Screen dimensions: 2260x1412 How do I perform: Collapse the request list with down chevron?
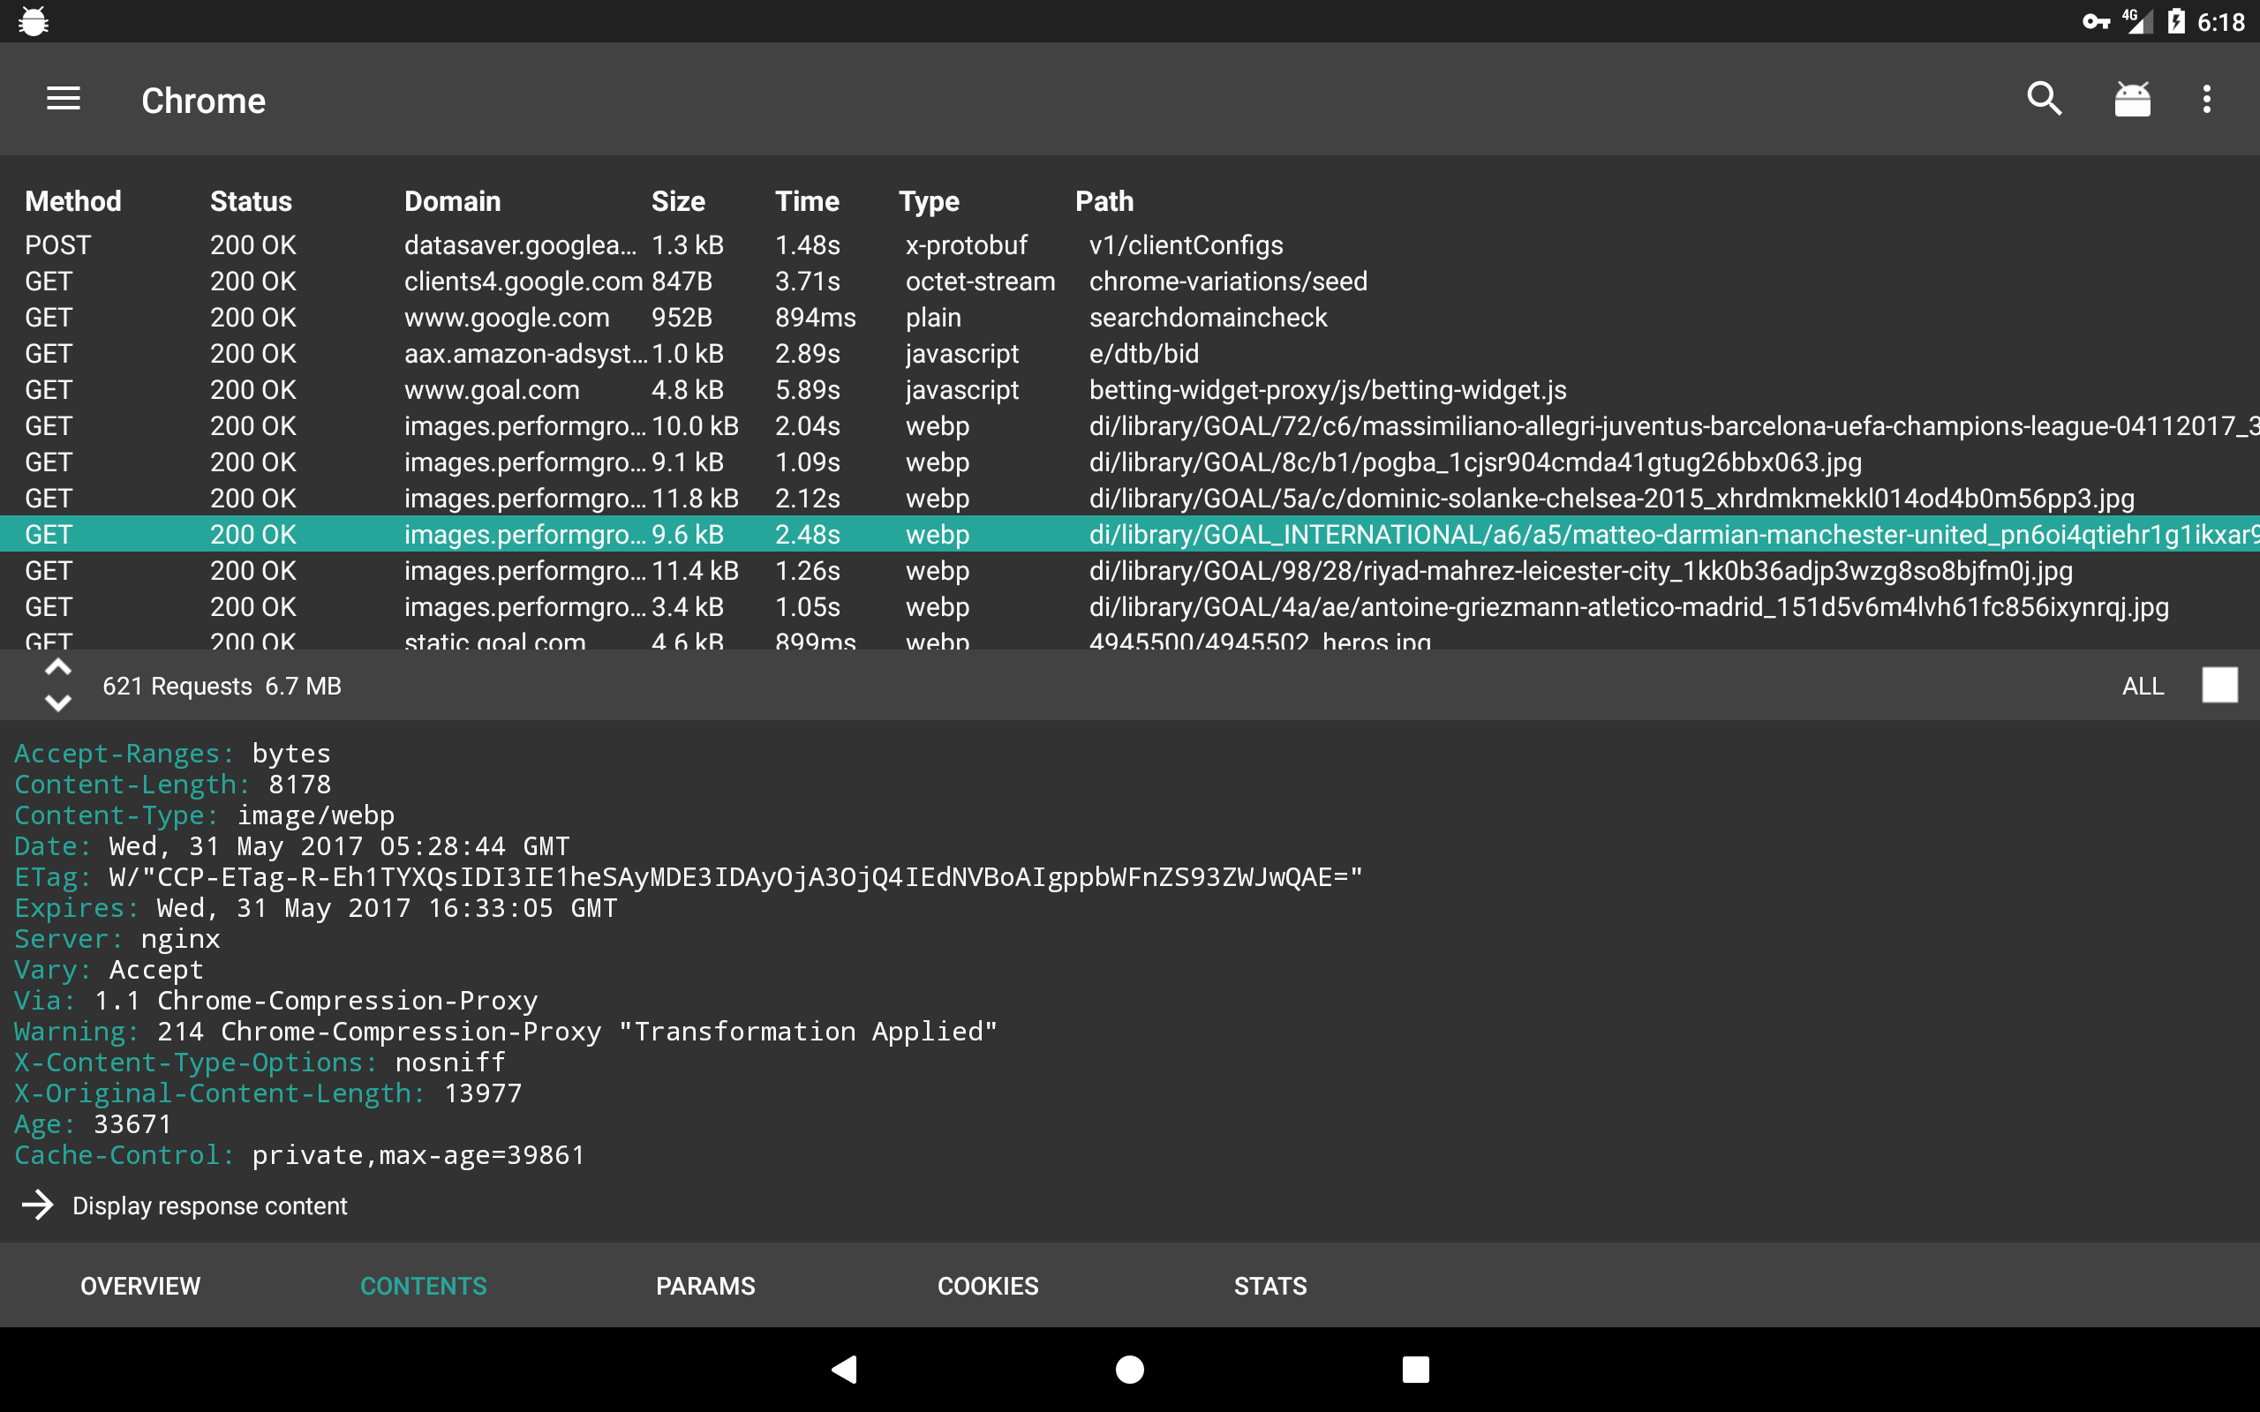tap(58, 703)
